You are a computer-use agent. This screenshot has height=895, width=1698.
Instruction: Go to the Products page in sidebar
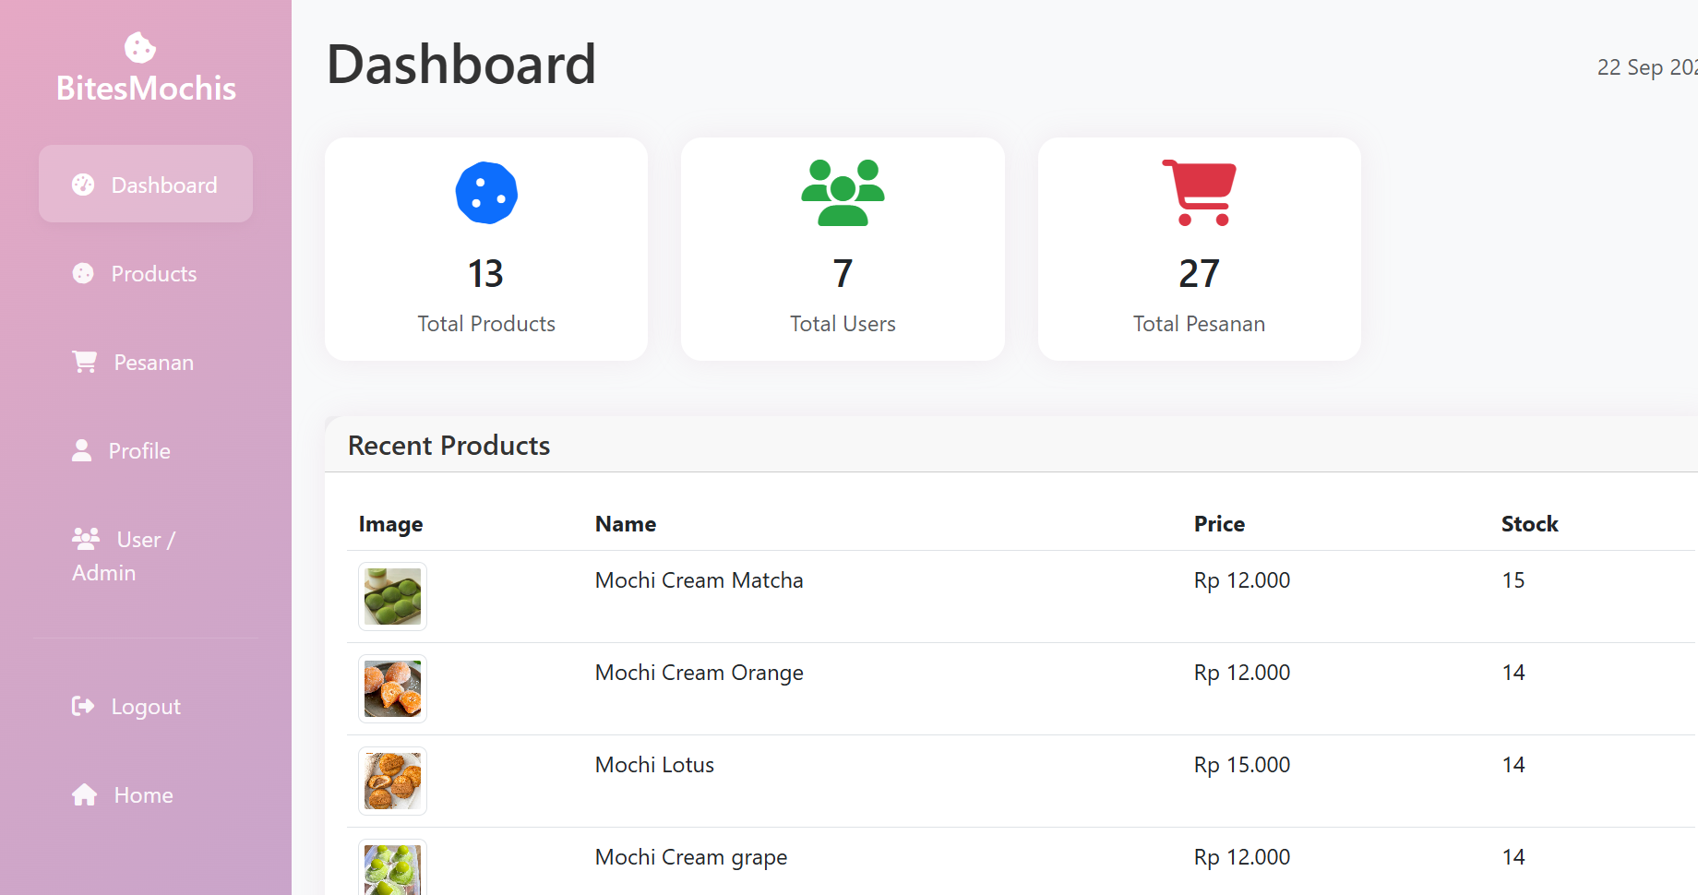153,274
